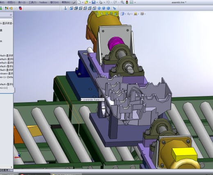213x175 pixels.
Task: Click the red layered squares toolbar icon
Action: 20,8
